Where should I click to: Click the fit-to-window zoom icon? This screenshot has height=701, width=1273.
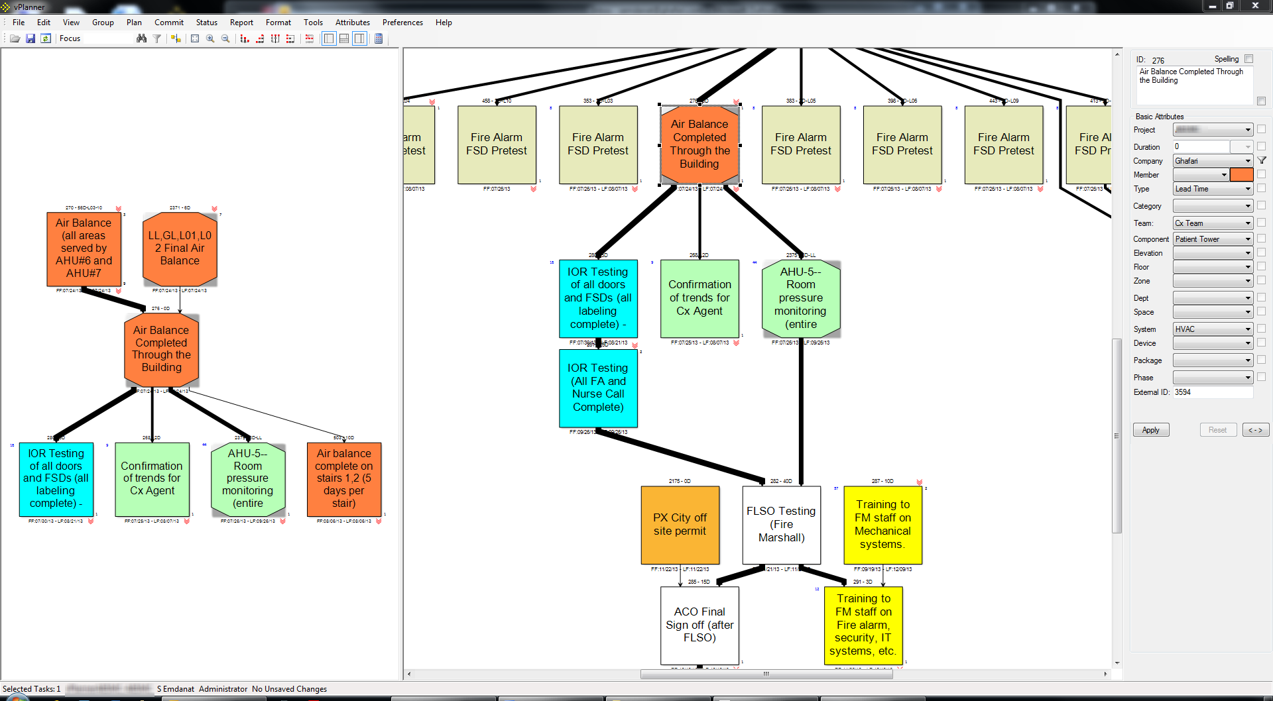[x=195, y=38]
